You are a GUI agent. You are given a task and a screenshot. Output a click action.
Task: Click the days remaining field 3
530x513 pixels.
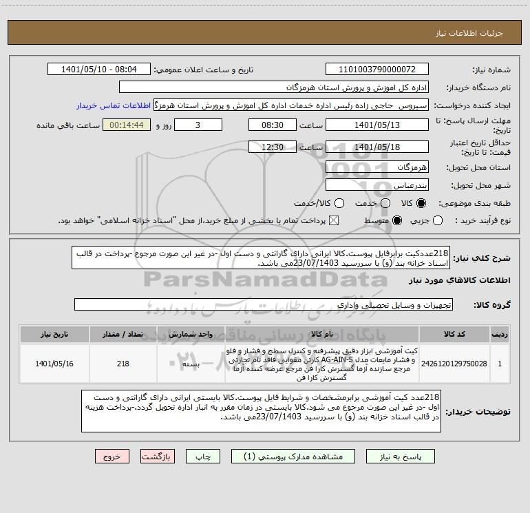198,125
